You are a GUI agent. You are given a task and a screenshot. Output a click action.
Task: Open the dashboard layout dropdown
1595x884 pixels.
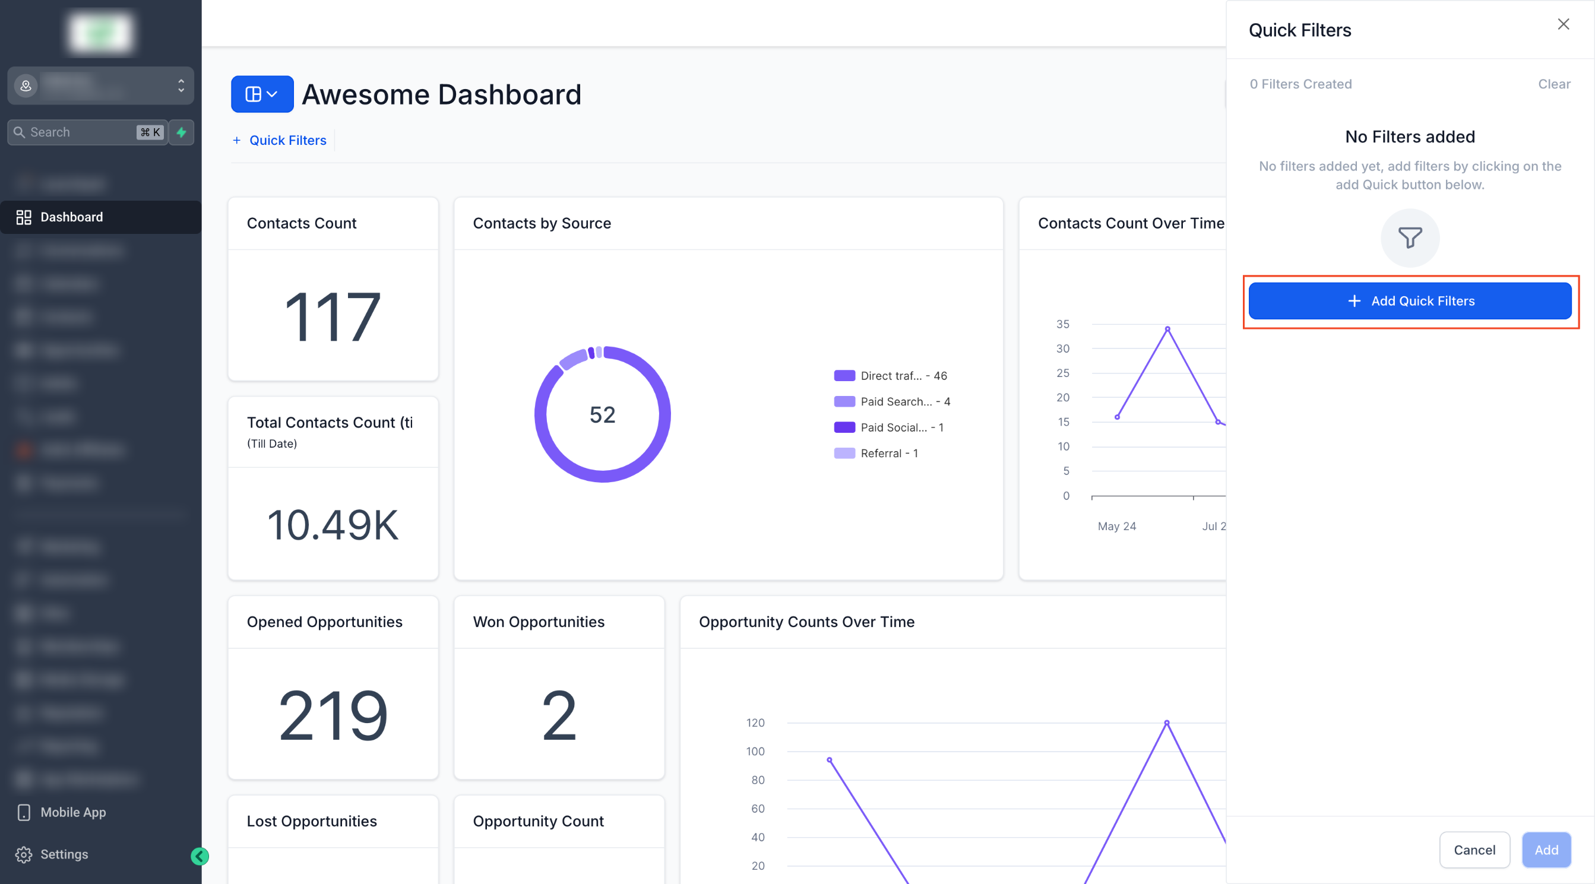point(262,94)
